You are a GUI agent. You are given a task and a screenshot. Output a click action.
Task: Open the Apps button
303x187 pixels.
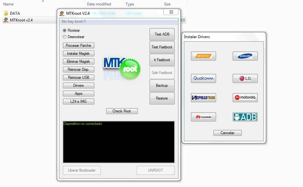tap(78, 93)
